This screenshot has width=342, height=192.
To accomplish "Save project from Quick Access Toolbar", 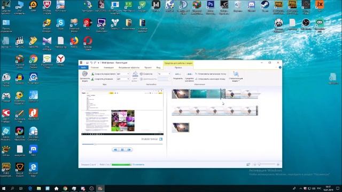I will [87, 63].
